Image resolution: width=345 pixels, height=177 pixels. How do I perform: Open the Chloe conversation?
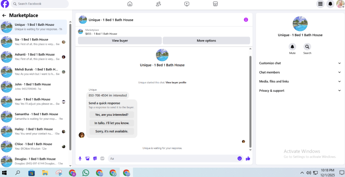point(33,146)
